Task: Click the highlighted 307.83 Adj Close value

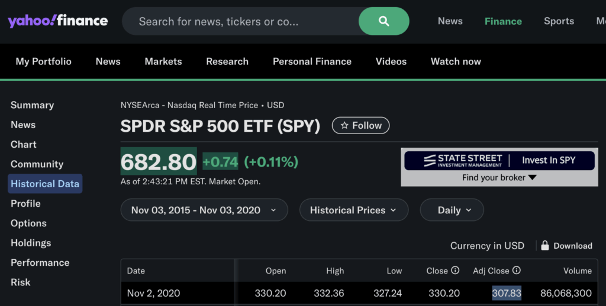Action: (507, 293)
